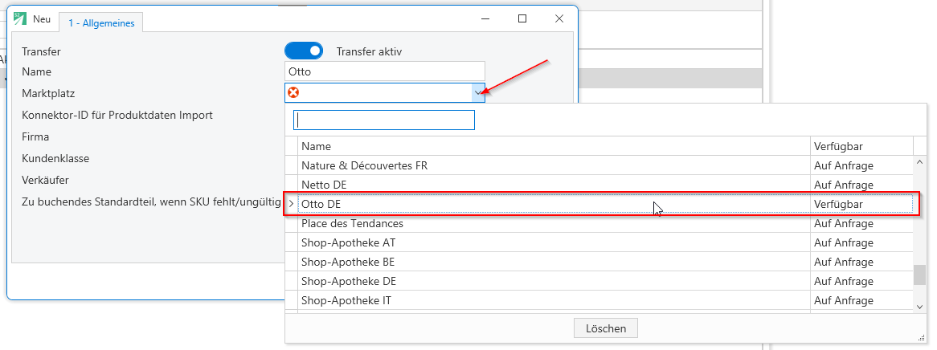Click the row indicator arrow beside Otto DE
Screen dimensions: 937x350
(x=291, y=204)
